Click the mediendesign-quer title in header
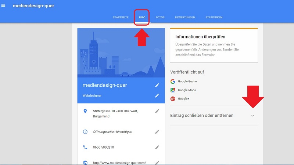Viewport: 294px width, 165px height. [33, 6]
